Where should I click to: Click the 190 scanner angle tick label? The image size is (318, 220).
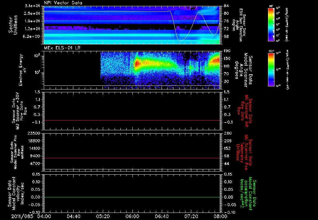pyautogui.click(x=227, y=51)
